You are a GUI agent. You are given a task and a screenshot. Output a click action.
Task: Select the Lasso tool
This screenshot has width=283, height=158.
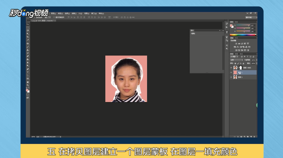[28, 31]
